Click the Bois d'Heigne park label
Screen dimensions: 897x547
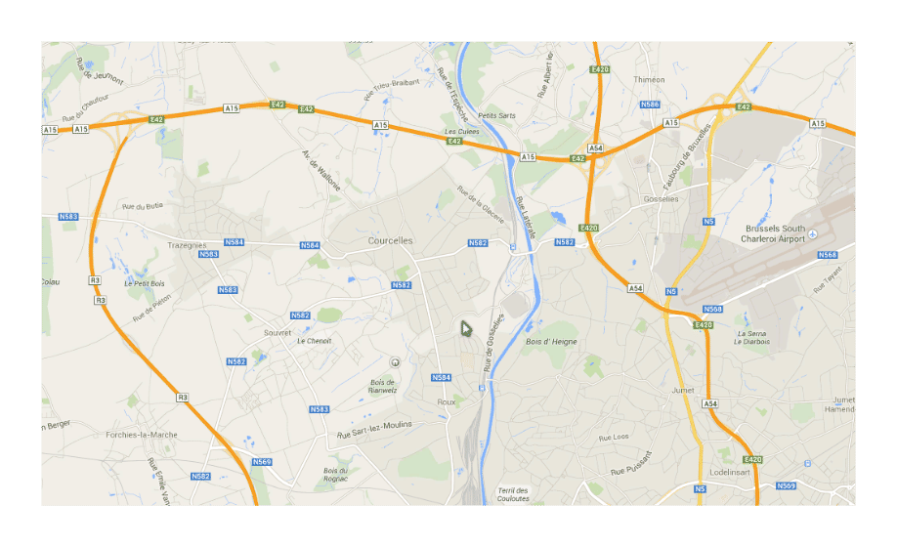click(x=551, y=342)
